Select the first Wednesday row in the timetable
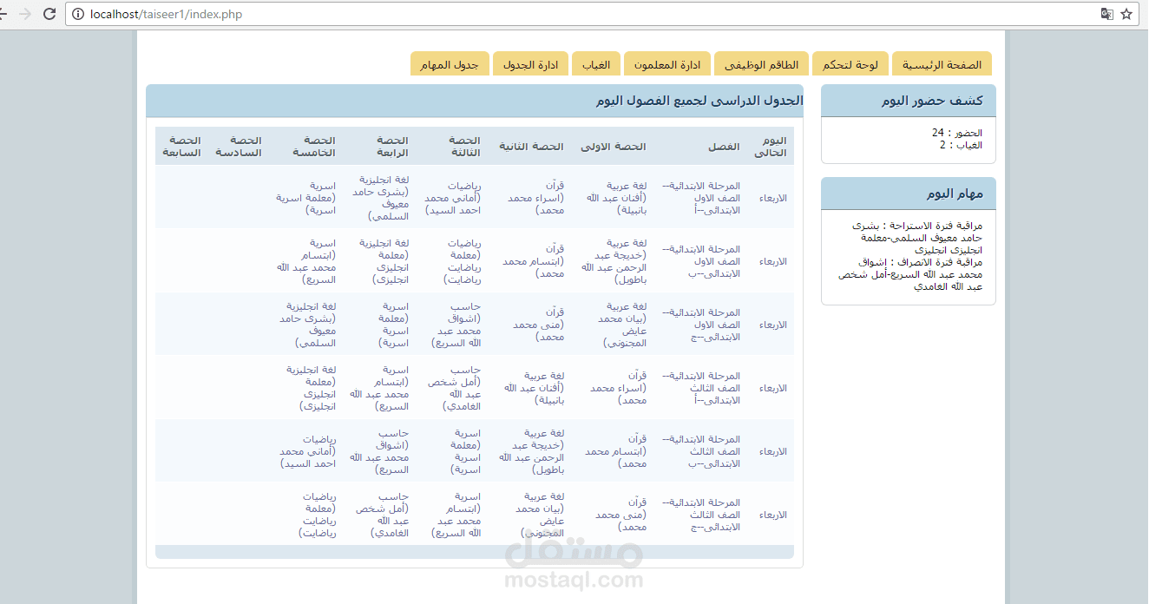 [x=474, y=197]
